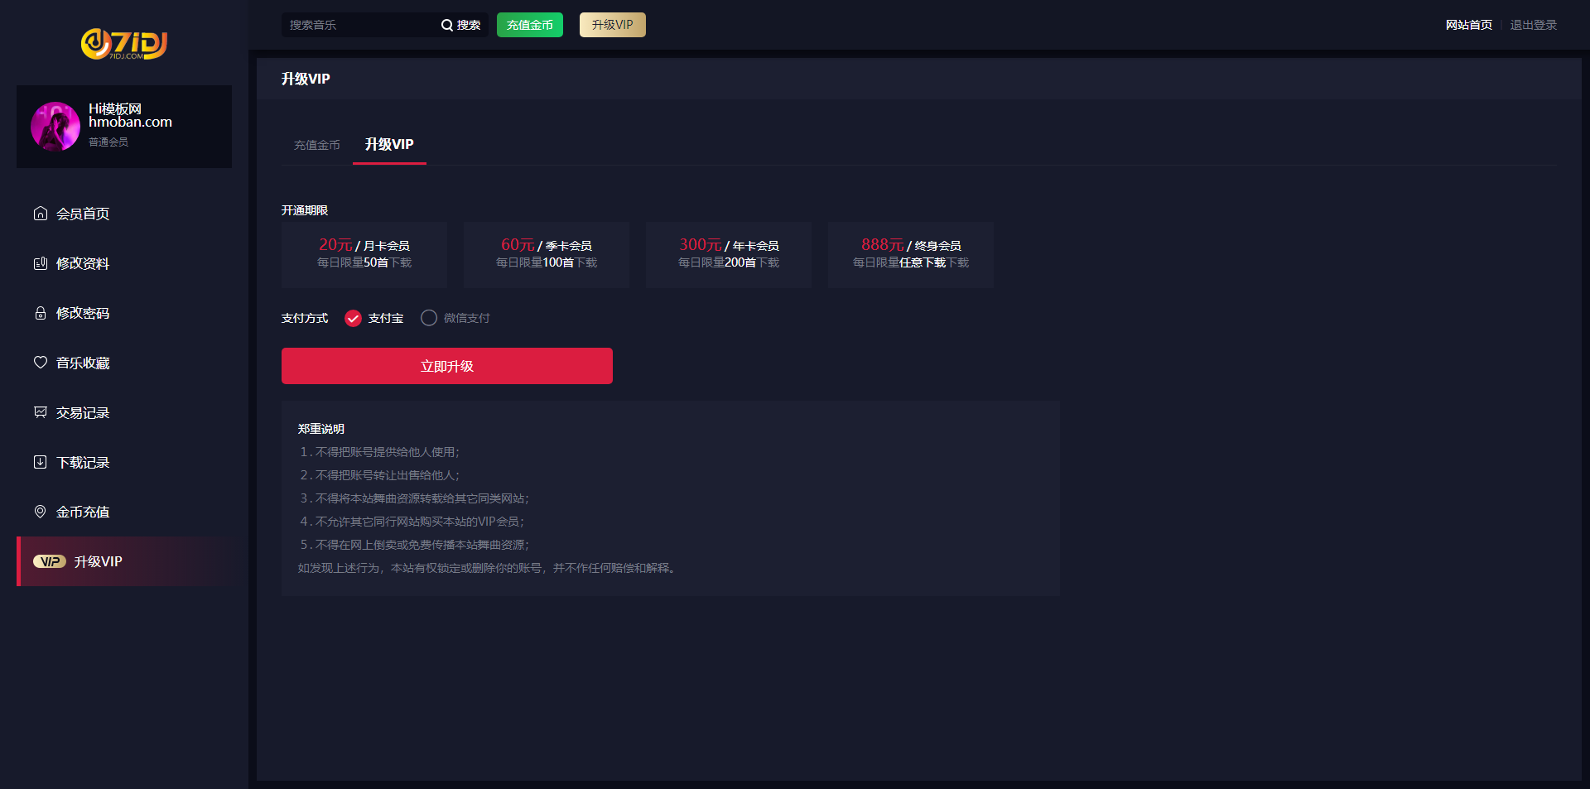
Task: Click the chart icon beside 交易记录
Action: tap(40, 412)
